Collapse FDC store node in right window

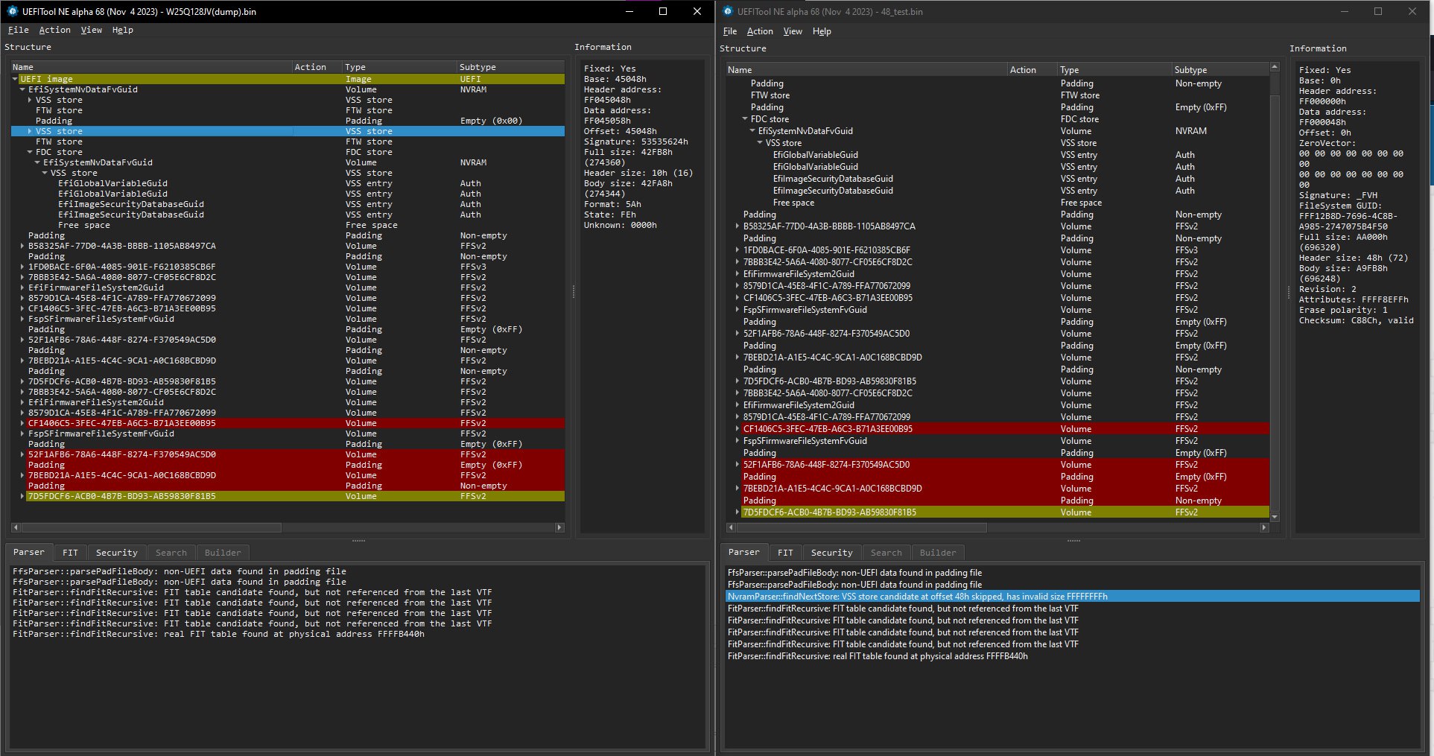pyautogui.click(x=745, y=119)
